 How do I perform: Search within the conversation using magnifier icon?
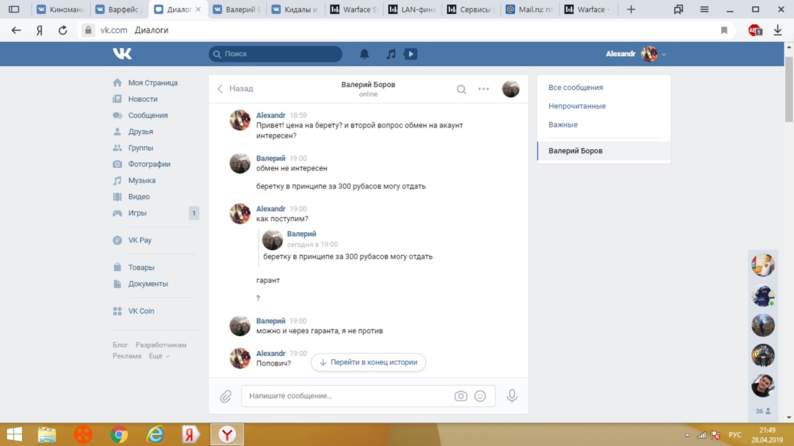pyautogui.click(x=462, y=89)
